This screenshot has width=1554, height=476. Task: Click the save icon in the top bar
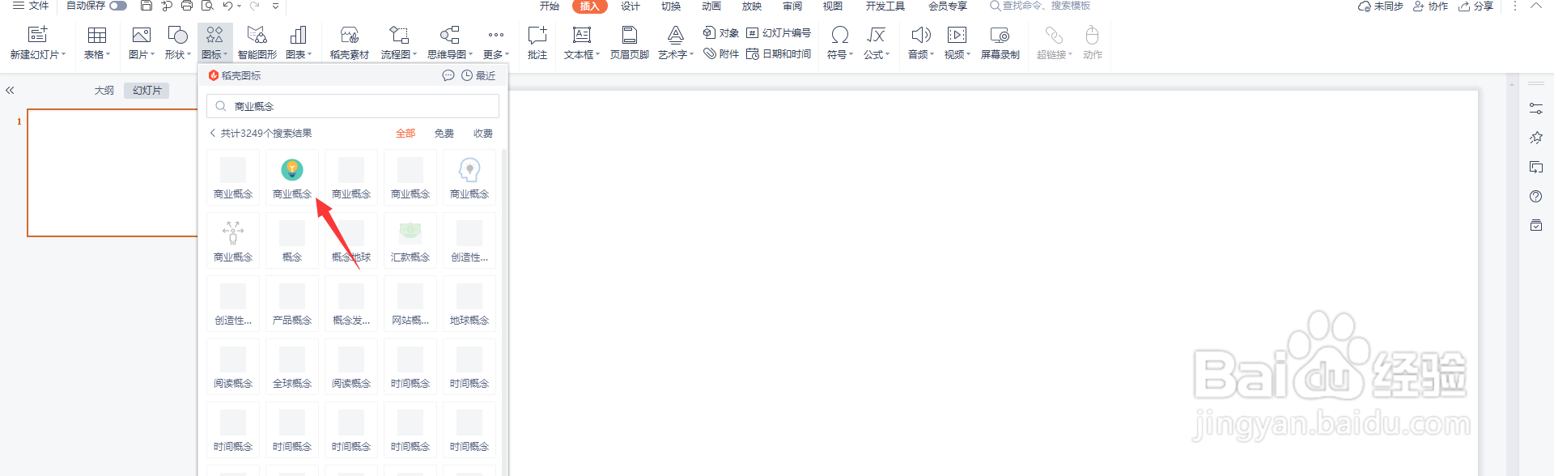[x=146, y=6]
